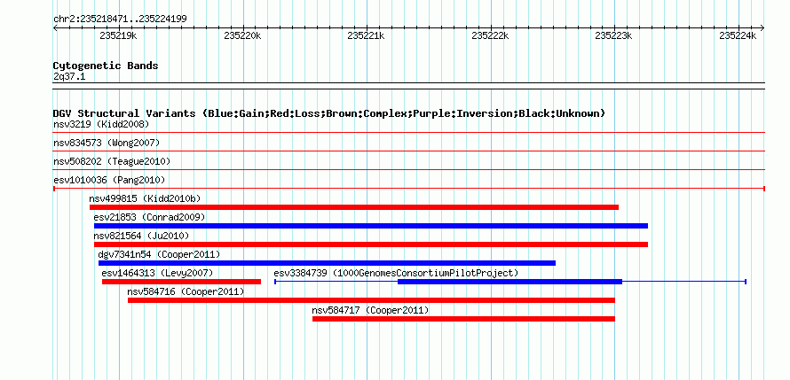
Task: Select nsv821564 (Ju2010) label
Action: coord(141,236)
